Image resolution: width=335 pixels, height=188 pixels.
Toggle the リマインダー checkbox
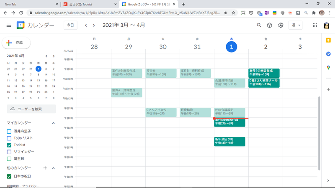[x=9, y=152]
